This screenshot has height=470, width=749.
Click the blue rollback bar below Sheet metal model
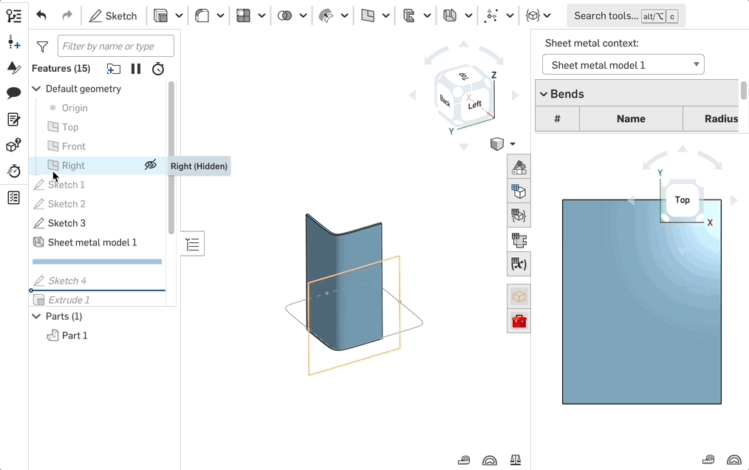click(x=97, y=262)
